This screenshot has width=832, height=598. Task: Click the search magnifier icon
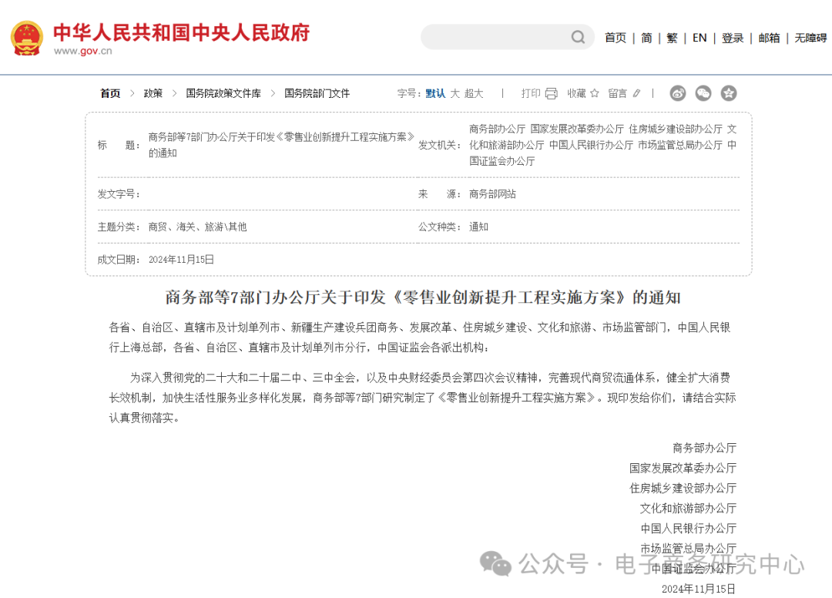coord(578,36)
